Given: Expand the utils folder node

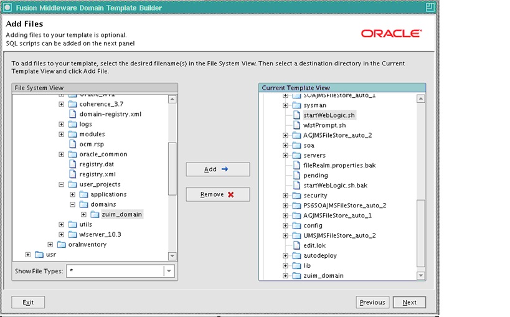Looking at the screenshot, I should pyautogui.click(x=61, y=225).
